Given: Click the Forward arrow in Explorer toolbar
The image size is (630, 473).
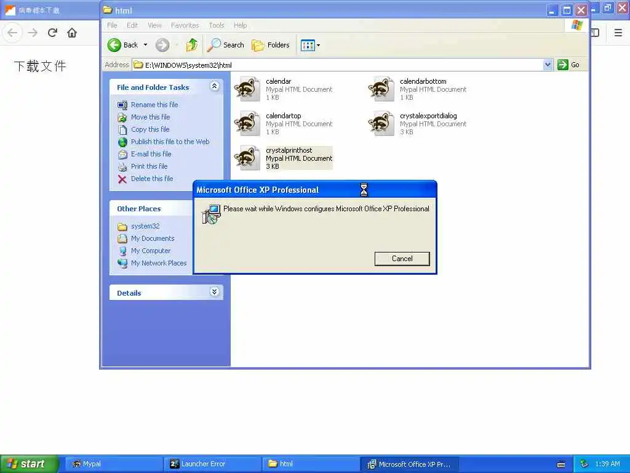Looking at the screenshot, I should (162, 45).
